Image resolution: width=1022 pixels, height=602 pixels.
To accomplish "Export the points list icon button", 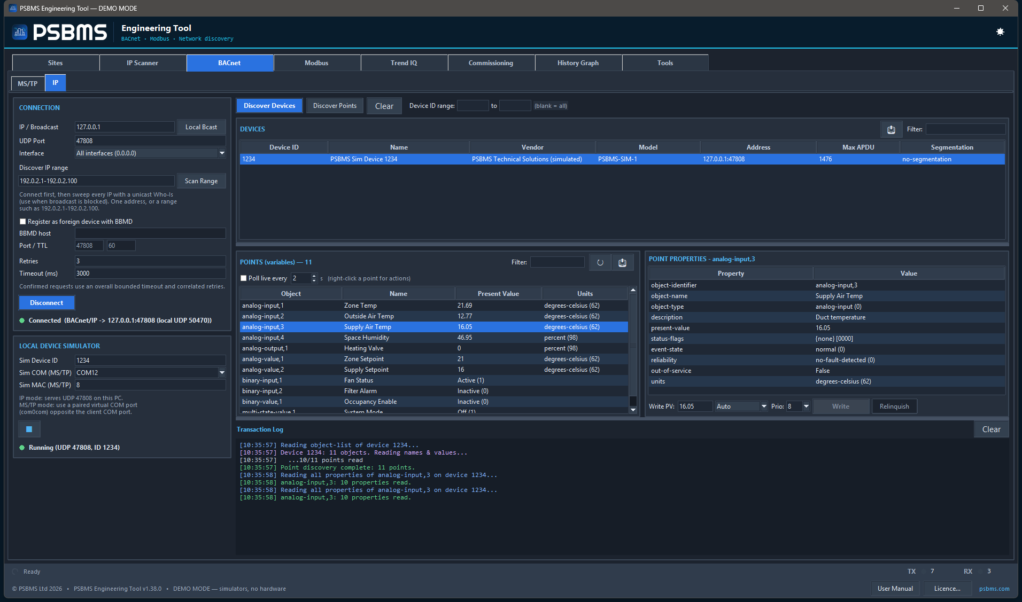I will coord(622,262).
